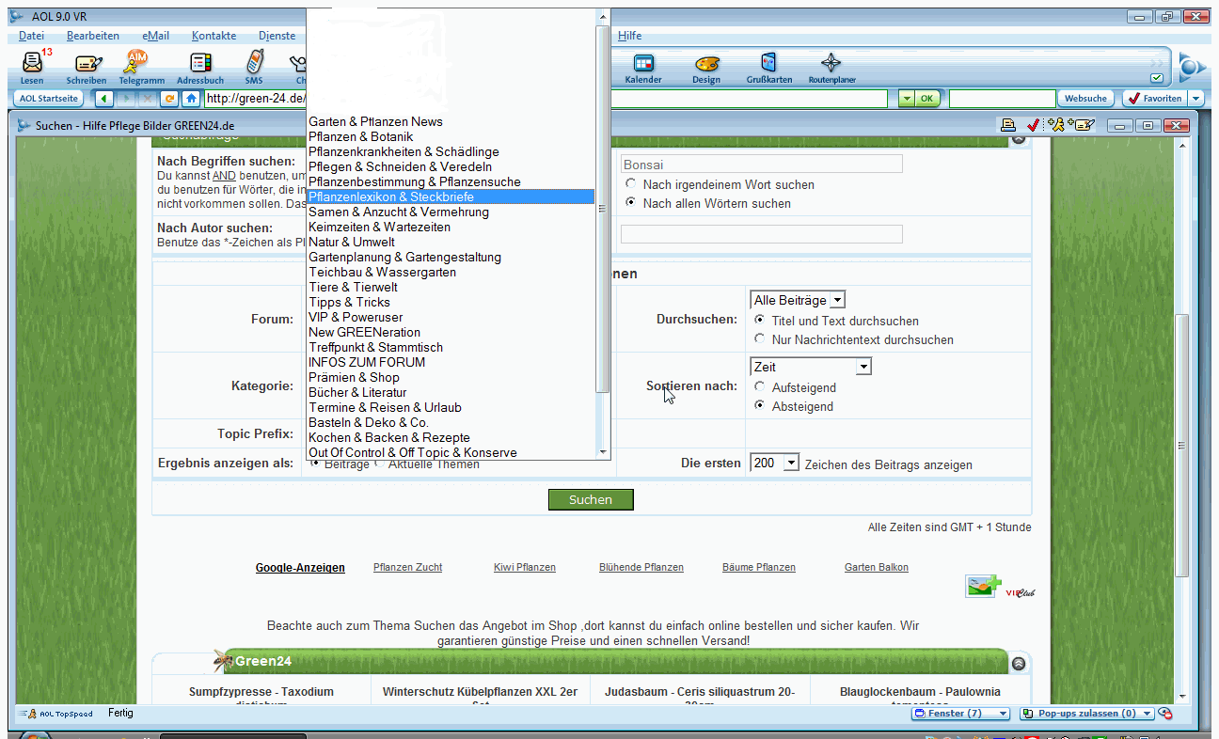Expand the 'Zeit' sort dropdown
The height and width of the screenshot is (739, 1219).
tap(811, 367)
